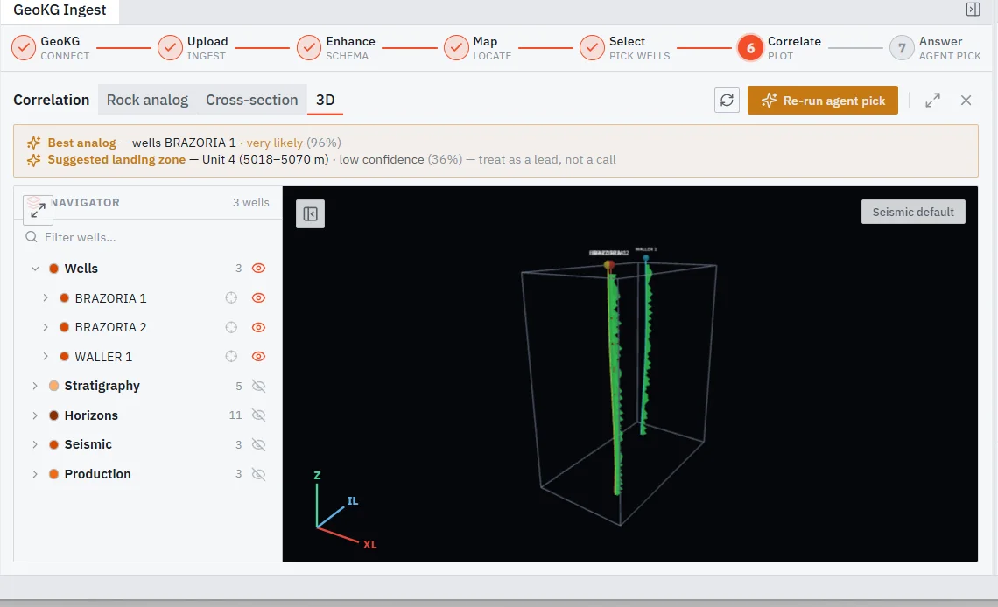The height and width of the screenshot is (607, 998).
Task: Go to the Correlate Plot step label
Action: coord(794,48)
